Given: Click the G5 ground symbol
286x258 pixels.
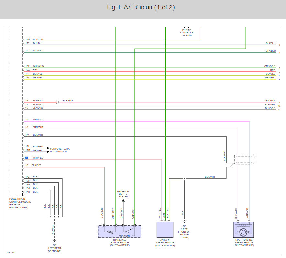Looking at the screenshot, I should [x=184, y=221].
